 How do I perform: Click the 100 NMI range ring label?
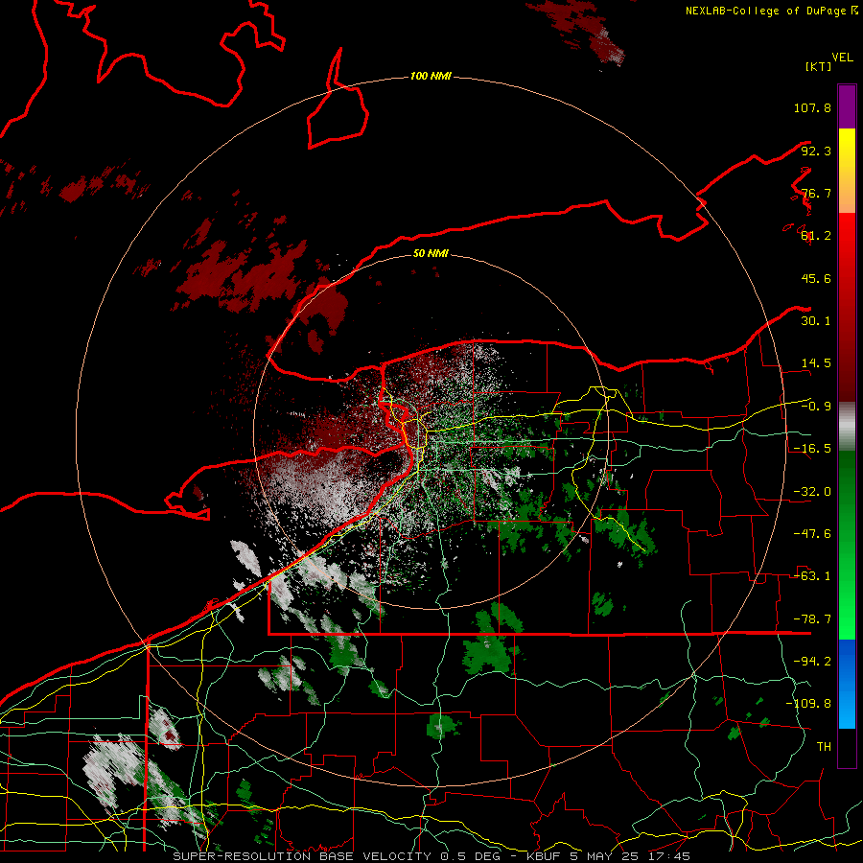[x=431, y=76]
